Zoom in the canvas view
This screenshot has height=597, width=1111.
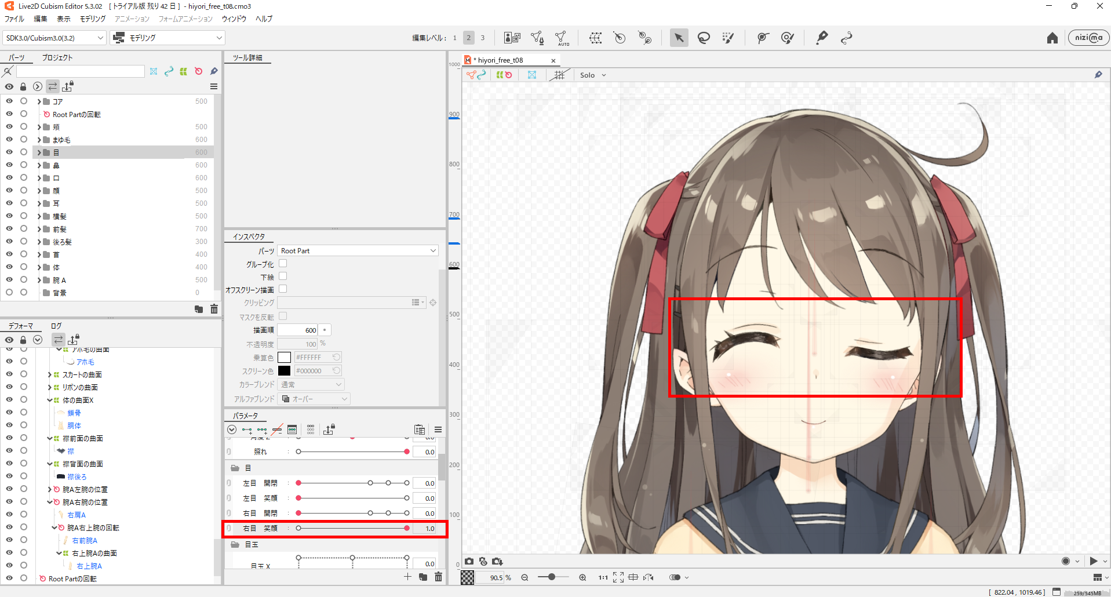[x=582, y=577]
